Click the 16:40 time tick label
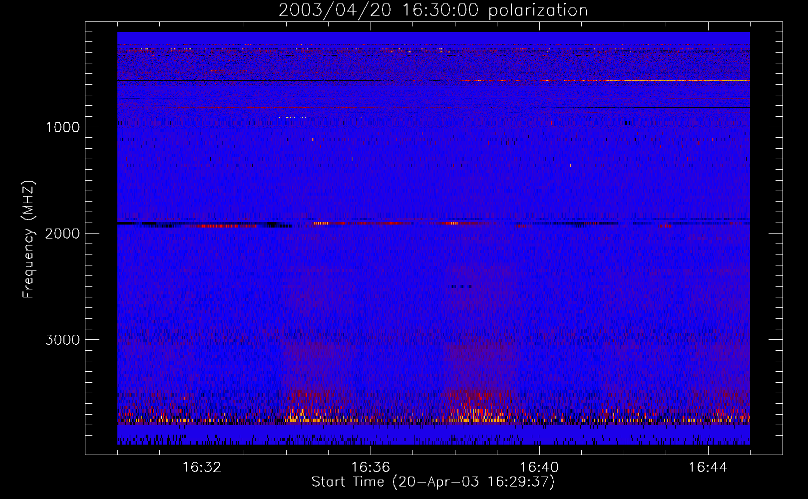This screenshot has width=808, height=499. 539,468
